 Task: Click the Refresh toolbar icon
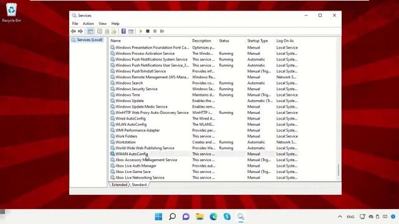point(107,31)
